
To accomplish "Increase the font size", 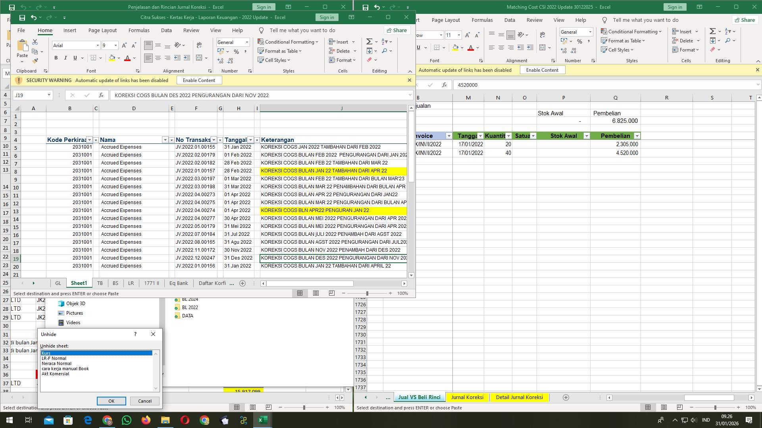I will [124, 45].
